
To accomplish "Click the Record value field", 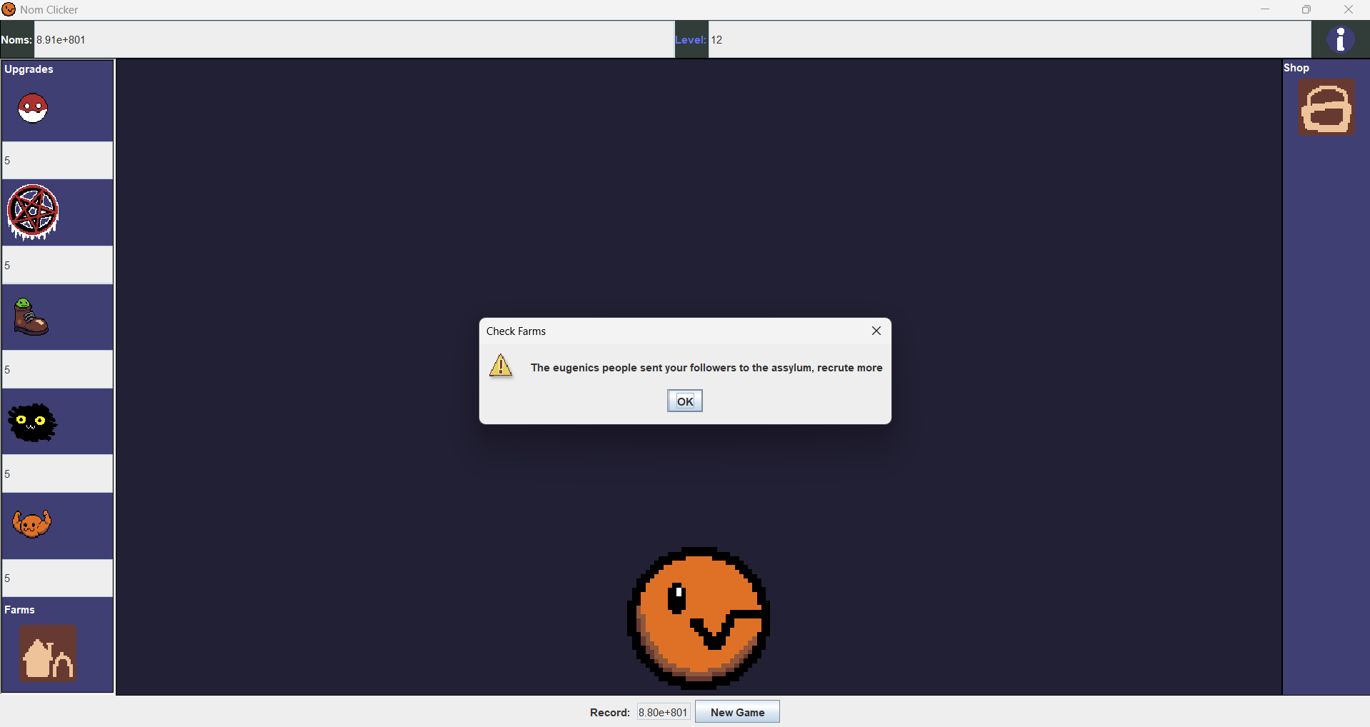I will tap(663, 712).
